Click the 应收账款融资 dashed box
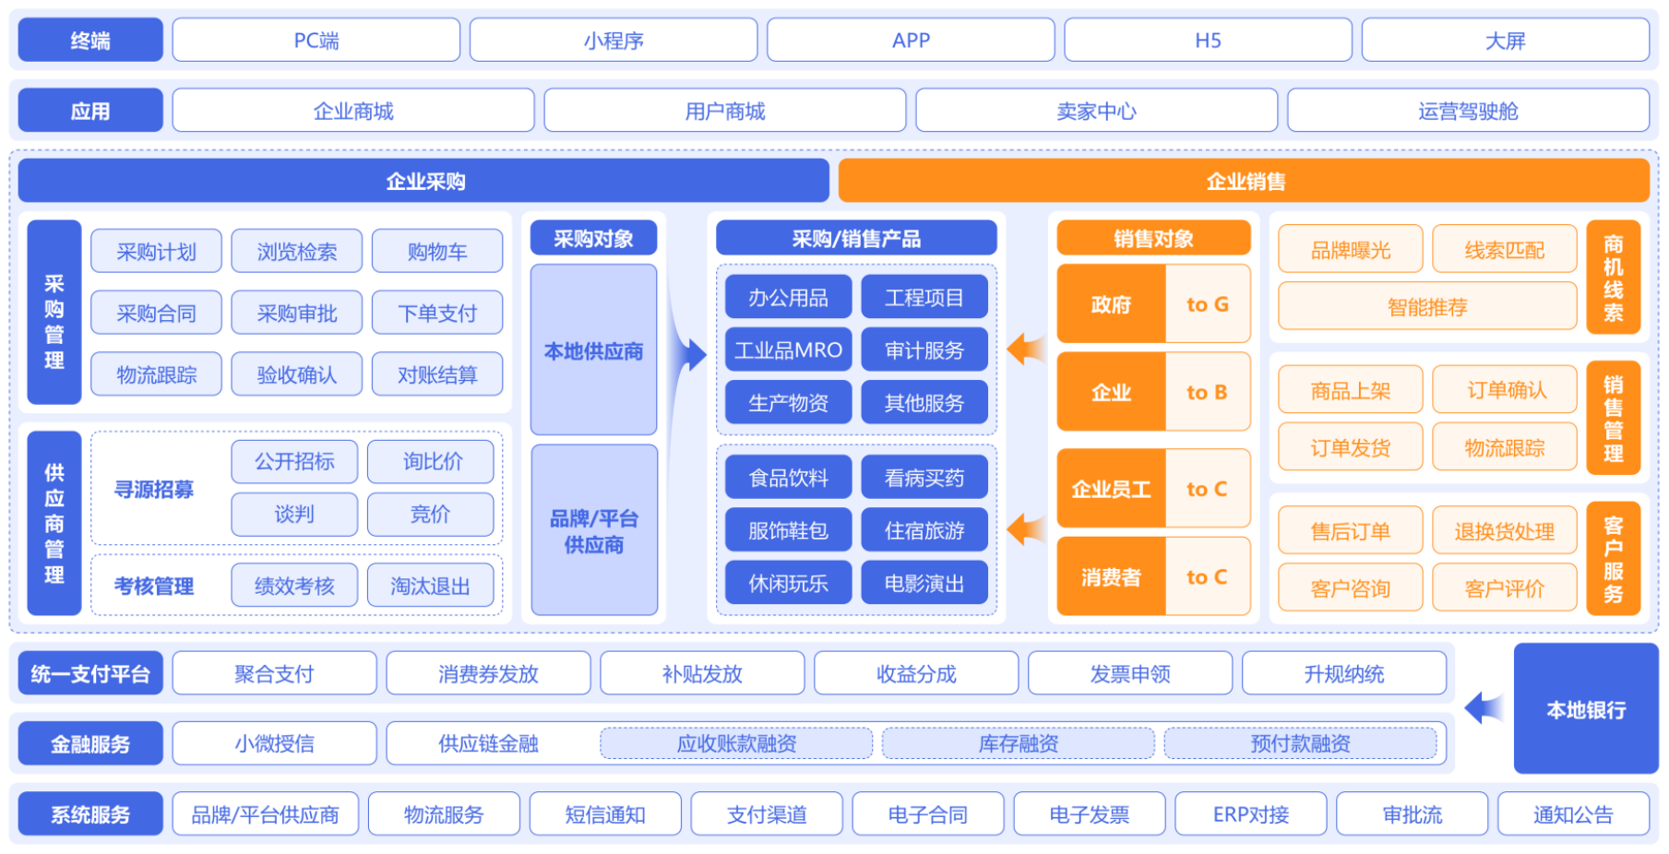The width and height of the screenshot is (1669, 854). [736, 743]
